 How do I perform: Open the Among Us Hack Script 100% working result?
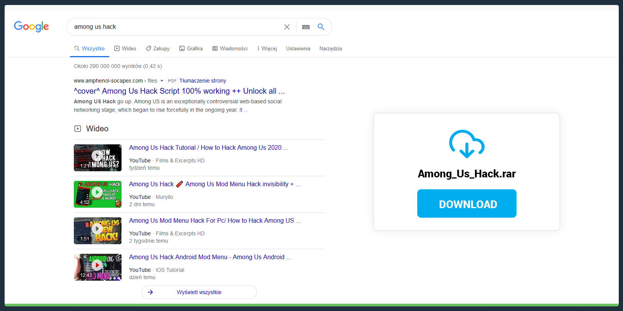pos(179,91)
